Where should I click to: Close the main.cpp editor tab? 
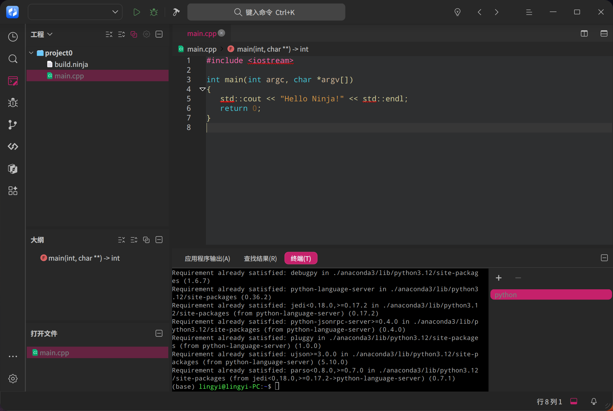point(222,33)
